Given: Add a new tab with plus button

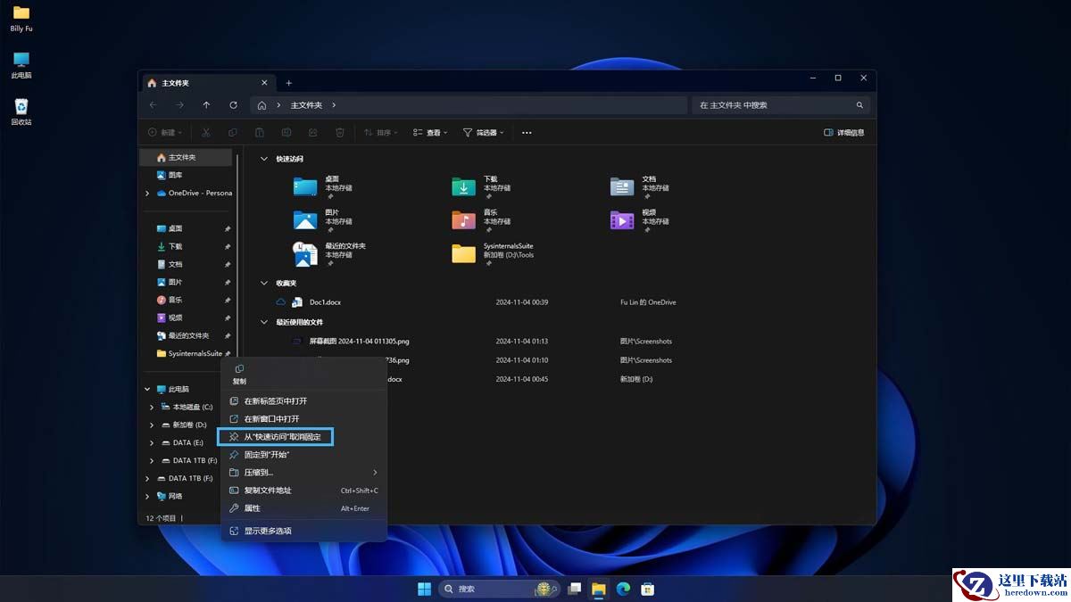Looking at the screenshot, I should point(288,83).
